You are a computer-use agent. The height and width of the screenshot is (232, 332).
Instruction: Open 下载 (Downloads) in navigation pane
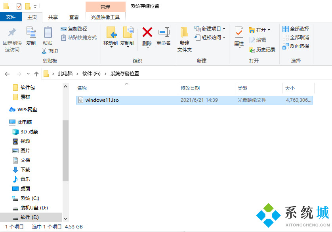point(21,169)
